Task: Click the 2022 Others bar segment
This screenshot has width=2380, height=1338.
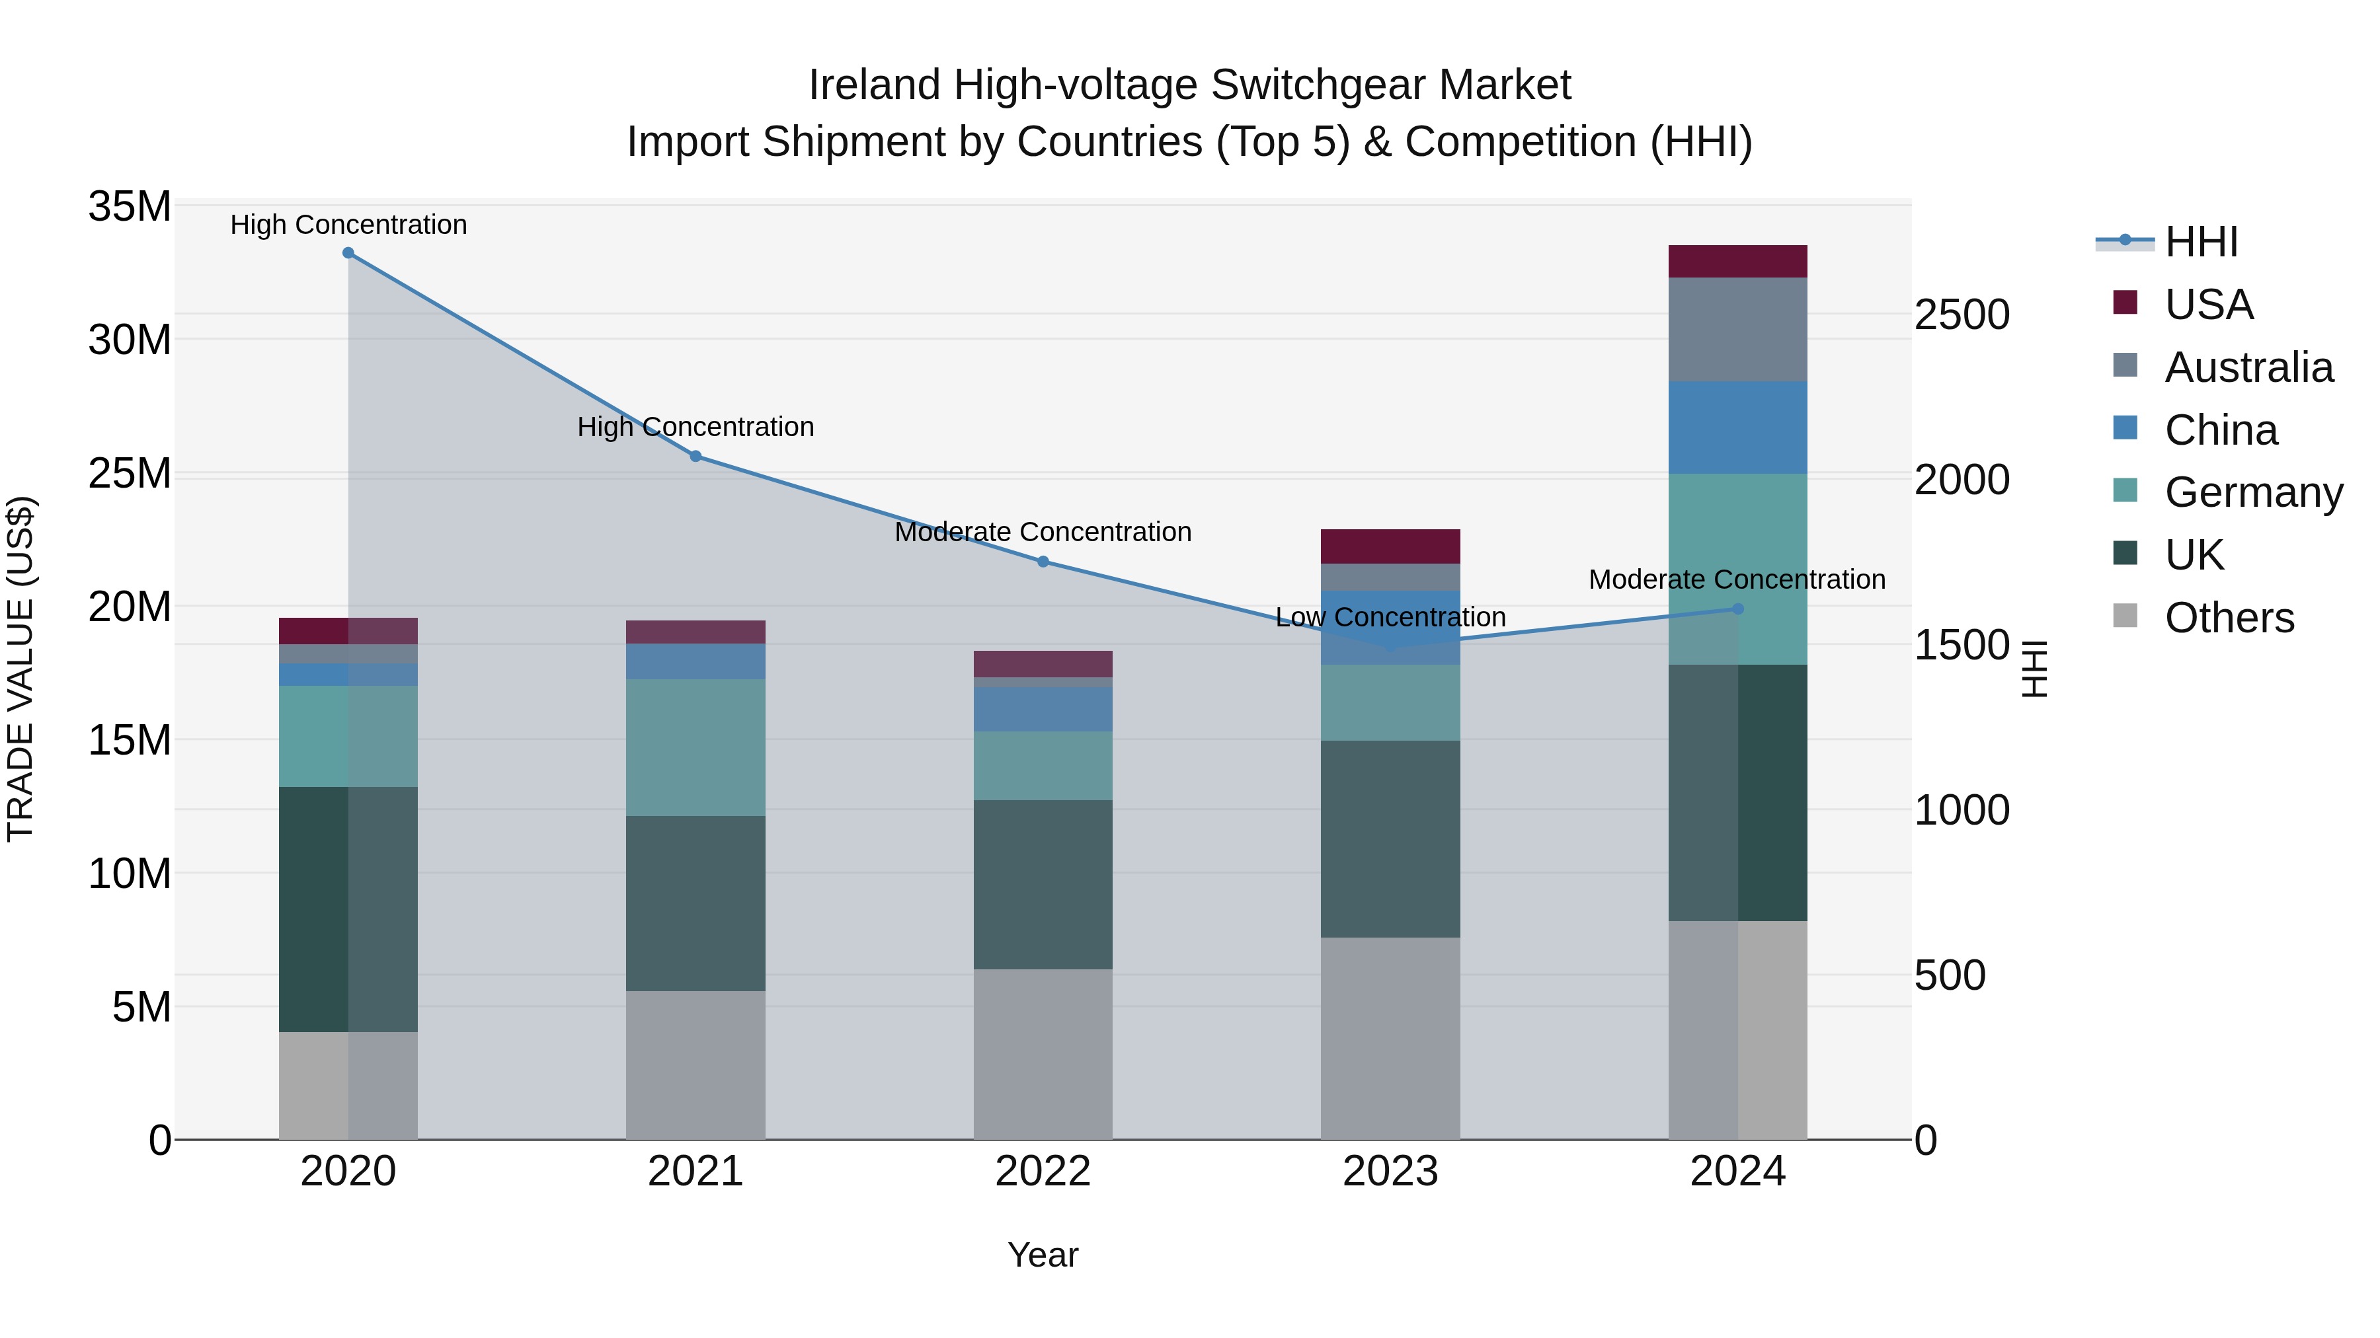Action: [x=1043, y=1055]
